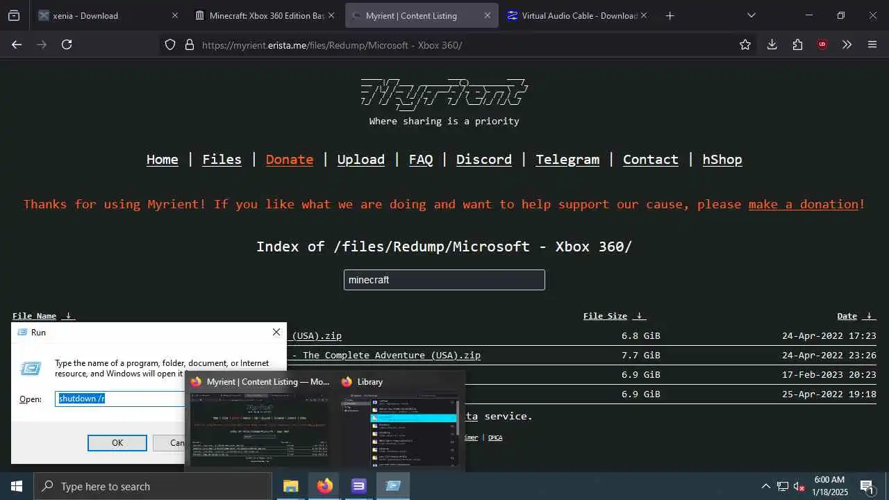Open the Telegram navigation link
The height and width of the screenshot is (500, 889).
567,159
